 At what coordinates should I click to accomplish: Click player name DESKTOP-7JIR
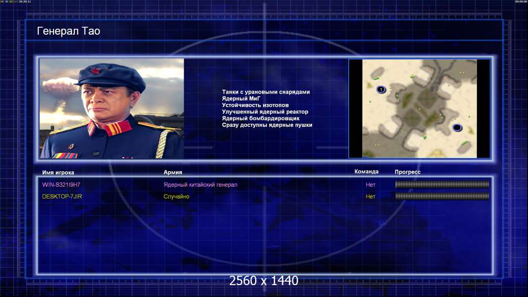click(x=62, y=197)
